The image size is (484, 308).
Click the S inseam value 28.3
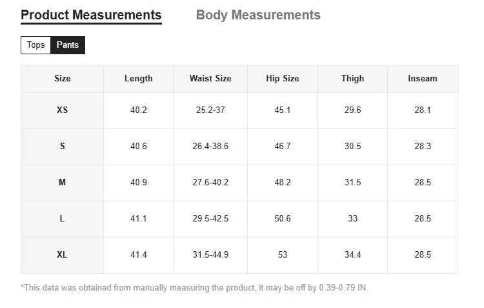pos(423,147)
